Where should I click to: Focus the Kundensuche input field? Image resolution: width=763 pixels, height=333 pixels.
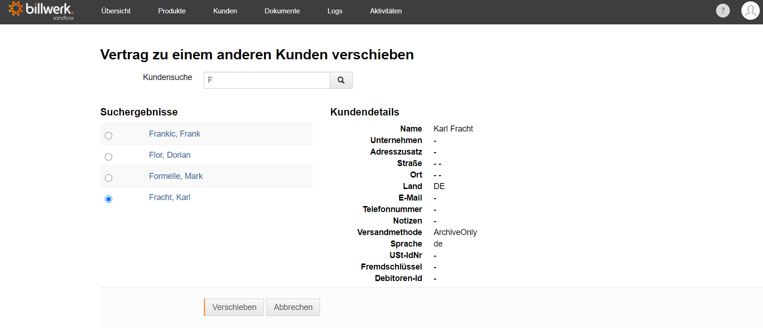267,80
